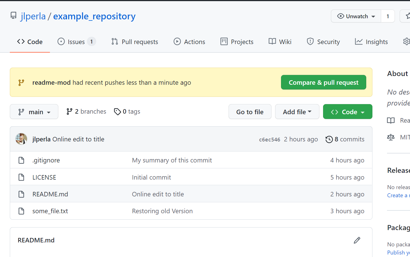410x257 pixels.
Task: Click the tags label icon
Action: 117,112
